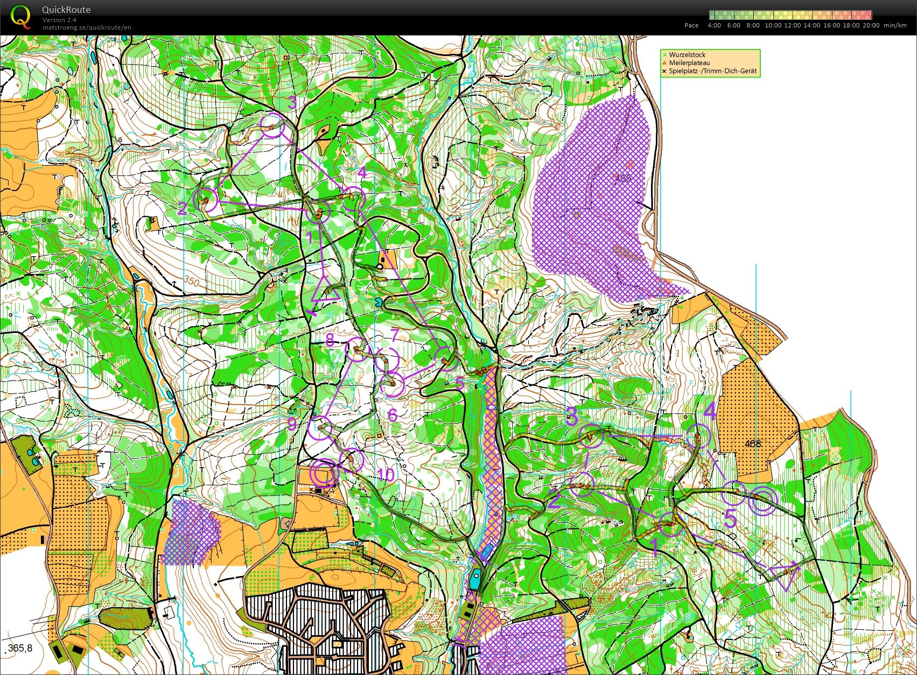Screen dimensions: 917x675
Task: Click the large purple crosshatched forbidden area
Action: (x=592, y=199)
